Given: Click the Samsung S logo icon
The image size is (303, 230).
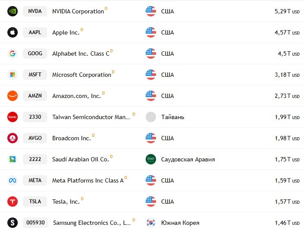Looking at the screenshot, I should point(13,223).
